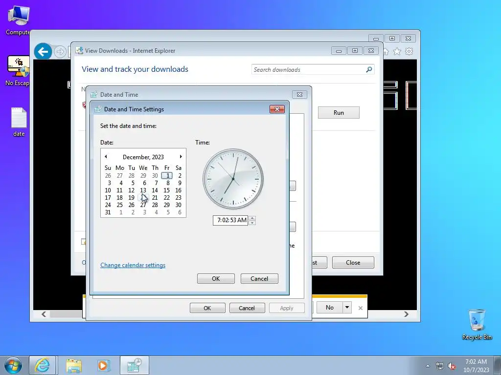Confirm Date and Time Settings with OK
The image size is (501, 375).
[x=216, y=278]
